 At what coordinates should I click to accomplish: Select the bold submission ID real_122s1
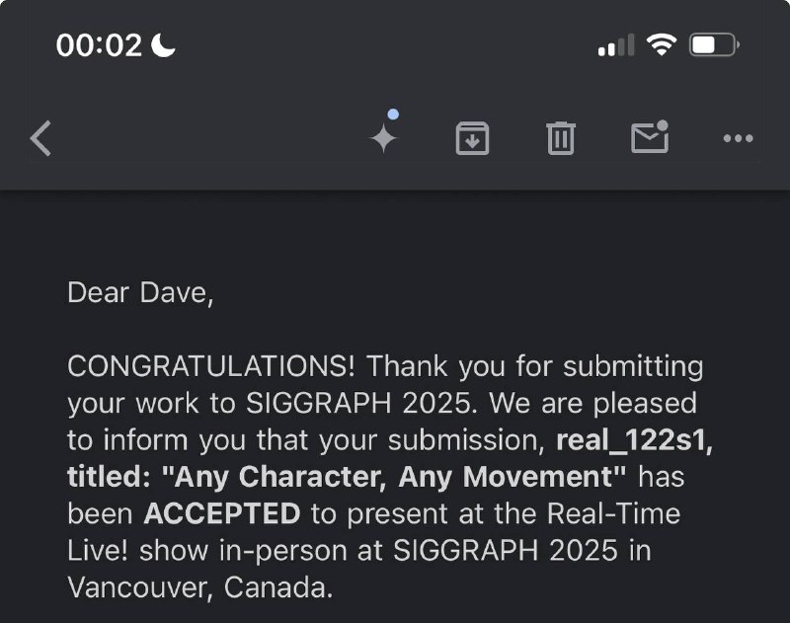click(635, 440)
